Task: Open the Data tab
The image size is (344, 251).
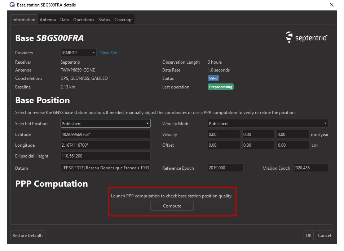Action: 65,20
